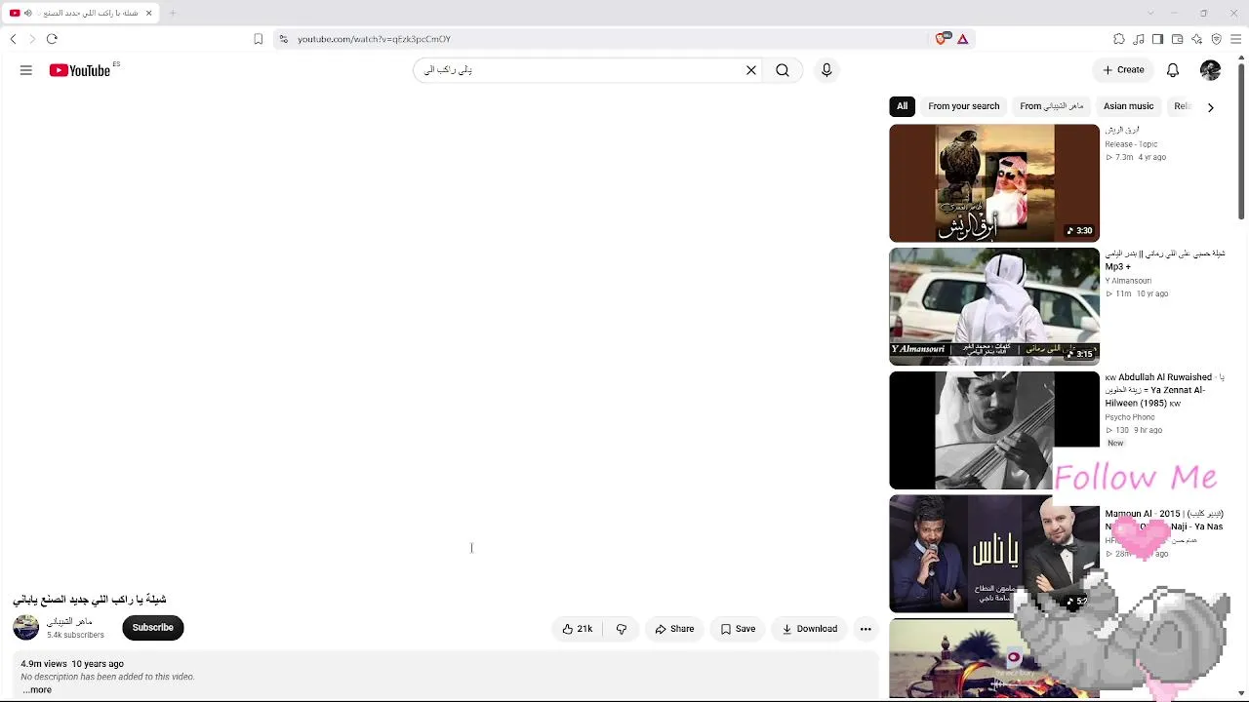Like the video with thumbs up

click(x=578, y=629)
